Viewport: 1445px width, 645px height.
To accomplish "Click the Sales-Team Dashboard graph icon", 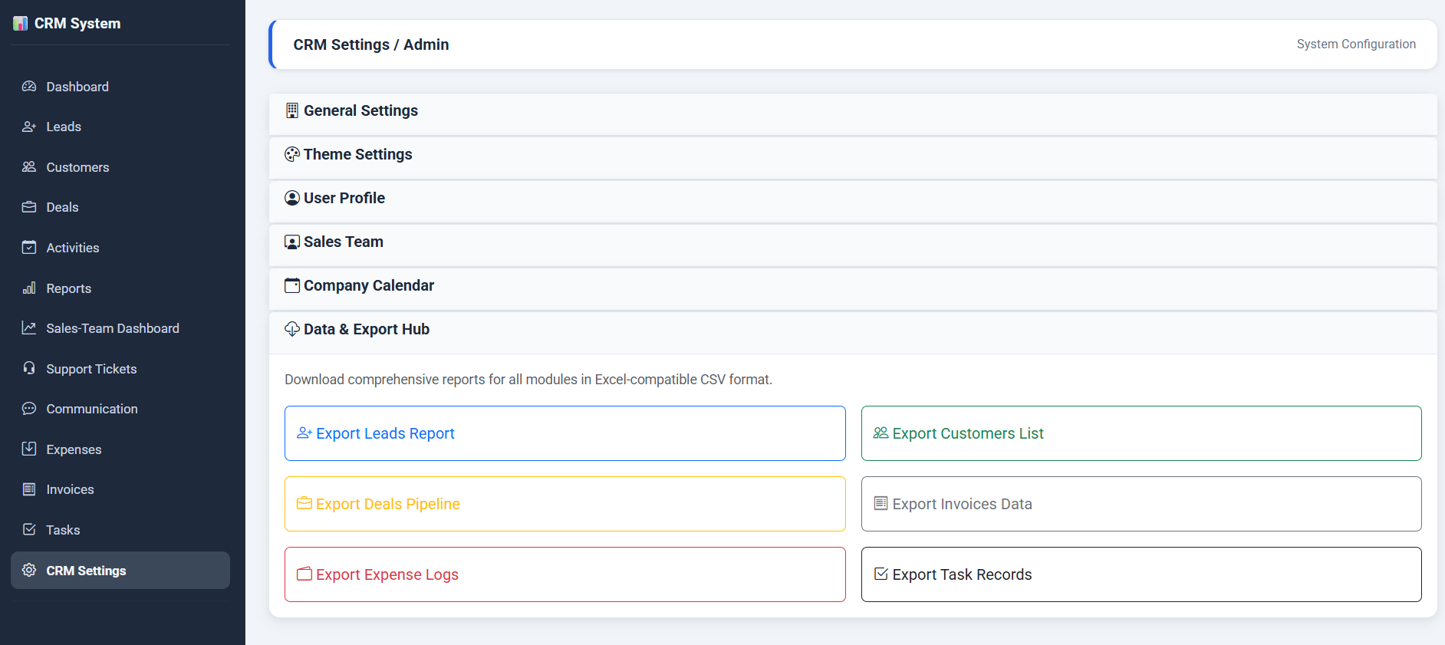I will coord(29,328).
